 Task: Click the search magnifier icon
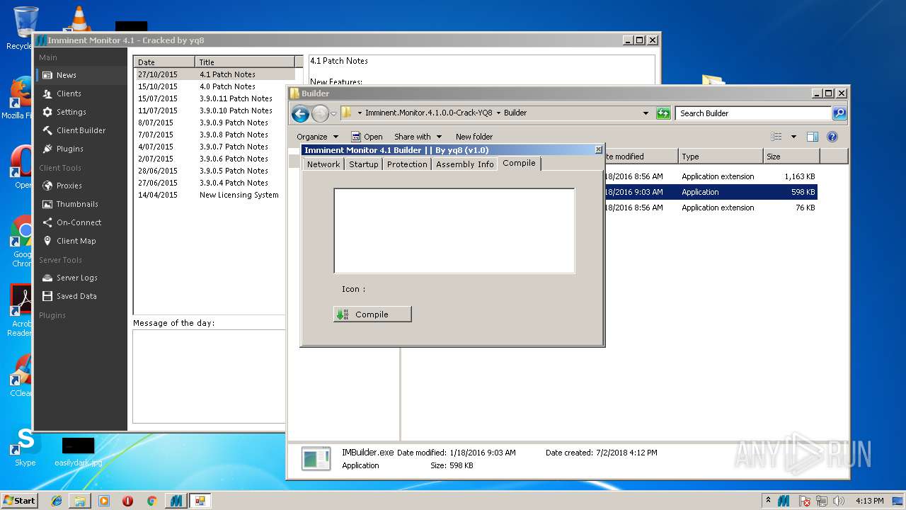(839, 113)
